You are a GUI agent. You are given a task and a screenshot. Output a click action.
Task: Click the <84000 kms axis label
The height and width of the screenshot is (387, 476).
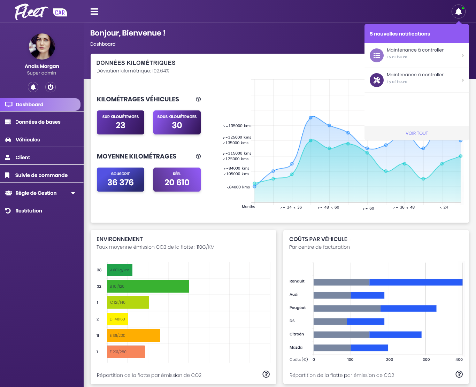[238, 187]
